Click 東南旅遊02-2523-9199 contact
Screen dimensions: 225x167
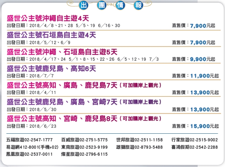pyautogui.click(x=84, y=147)
